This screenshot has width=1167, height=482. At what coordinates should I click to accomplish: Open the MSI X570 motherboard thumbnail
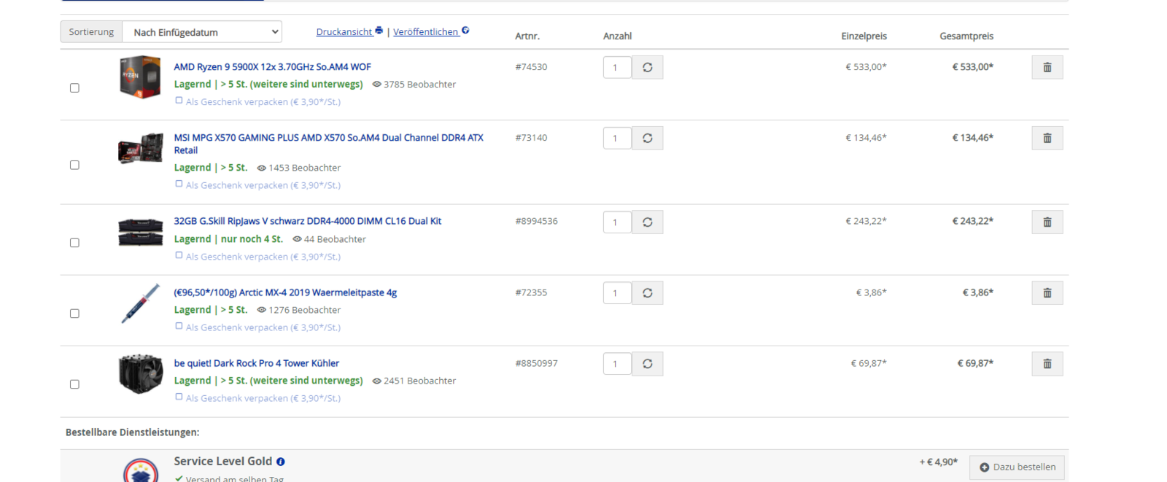[x=140, y=148]
